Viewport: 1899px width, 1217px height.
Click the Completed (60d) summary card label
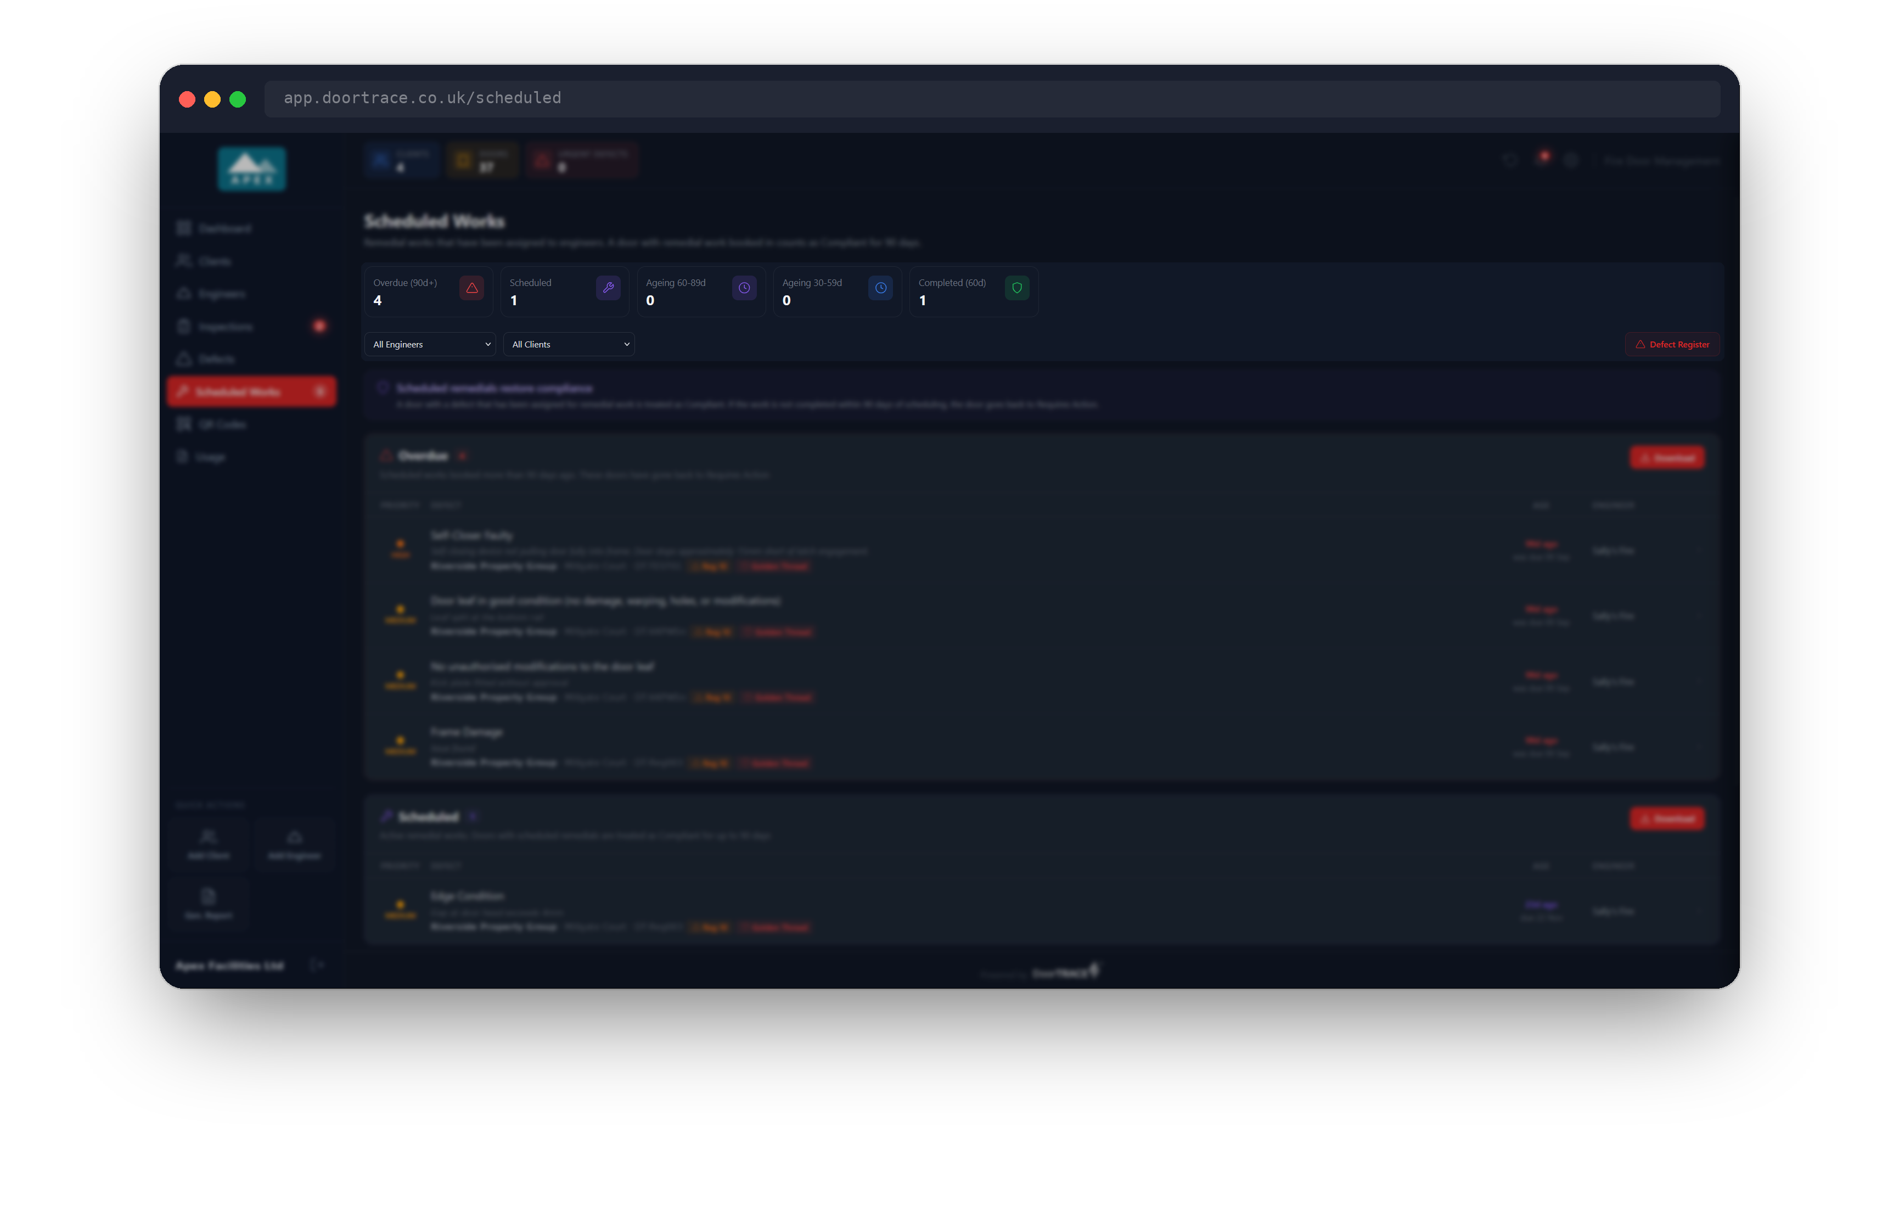(x=952, y=282)
